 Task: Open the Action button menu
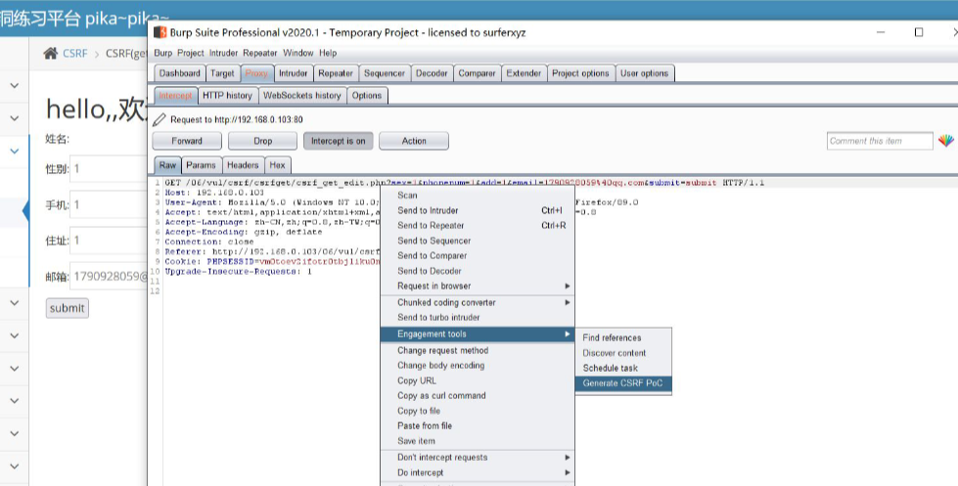(x=414, y=141)
